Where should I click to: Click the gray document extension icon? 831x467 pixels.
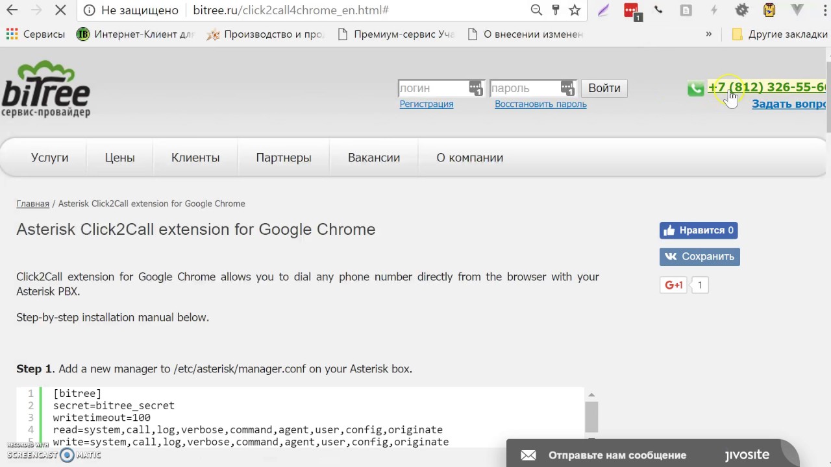click(686, 10)
